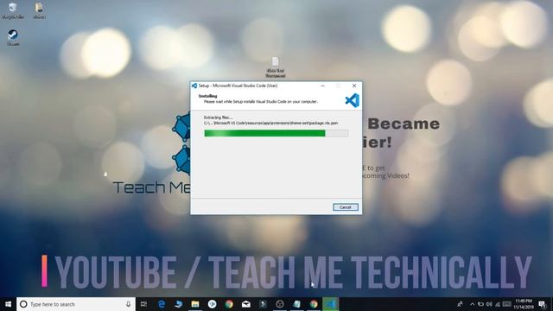Select the Steam desktop shortcut
Viewport: 553px width, 311px height.
point(13,38)
